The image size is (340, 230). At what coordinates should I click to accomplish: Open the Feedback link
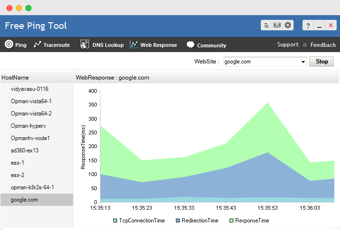point(323,45)
